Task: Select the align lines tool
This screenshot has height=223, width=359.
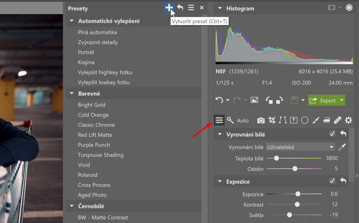Action: pos(283,120)
